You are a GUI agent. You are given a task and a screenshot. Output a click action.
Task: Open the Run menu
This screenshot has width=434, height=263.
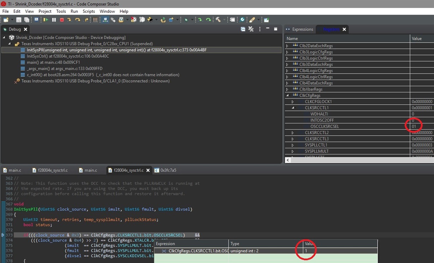[74, 11]
